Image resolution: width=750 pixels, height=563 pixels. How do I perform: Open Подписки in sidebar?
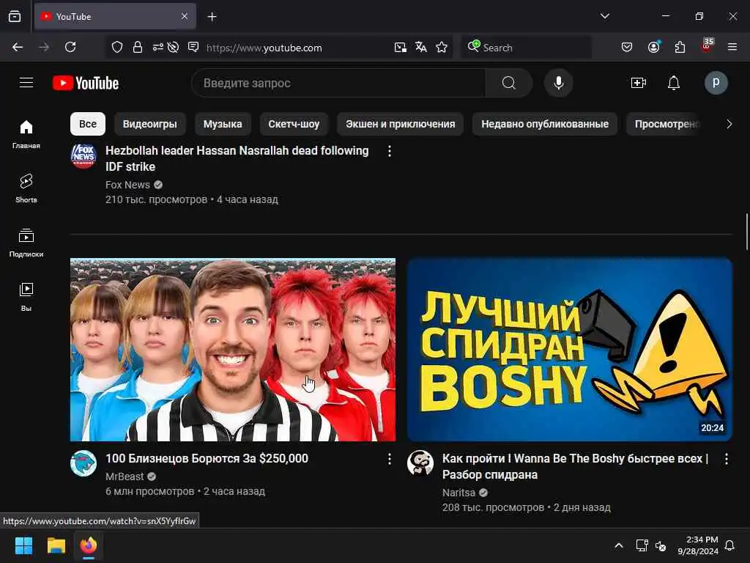point(26,243)
